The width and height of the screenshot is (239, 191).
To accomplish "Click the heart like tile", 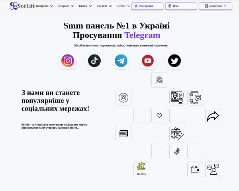I will click(x=159, y=116).
